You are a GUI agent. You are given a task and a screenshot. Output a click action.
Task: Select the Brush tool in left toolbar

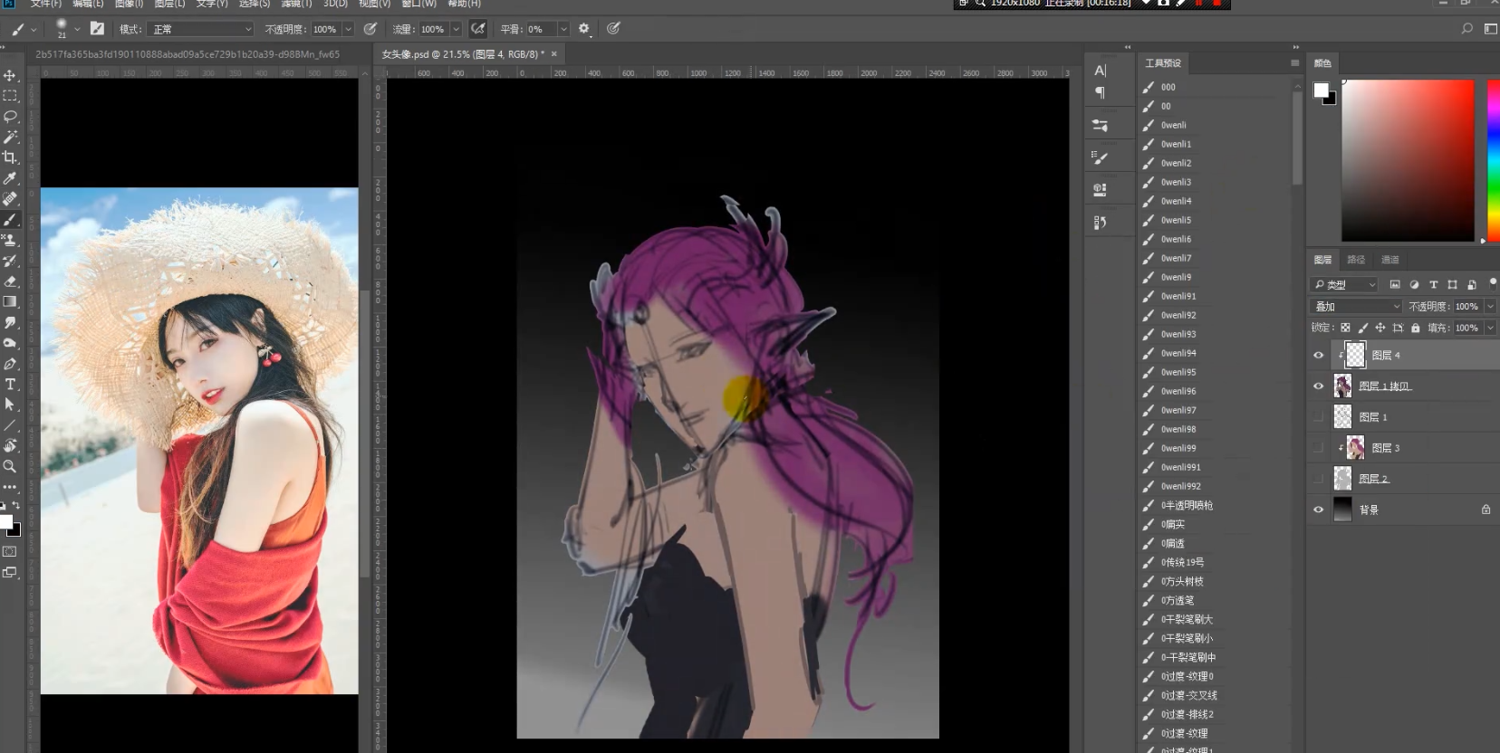click(x=10, y=220)
